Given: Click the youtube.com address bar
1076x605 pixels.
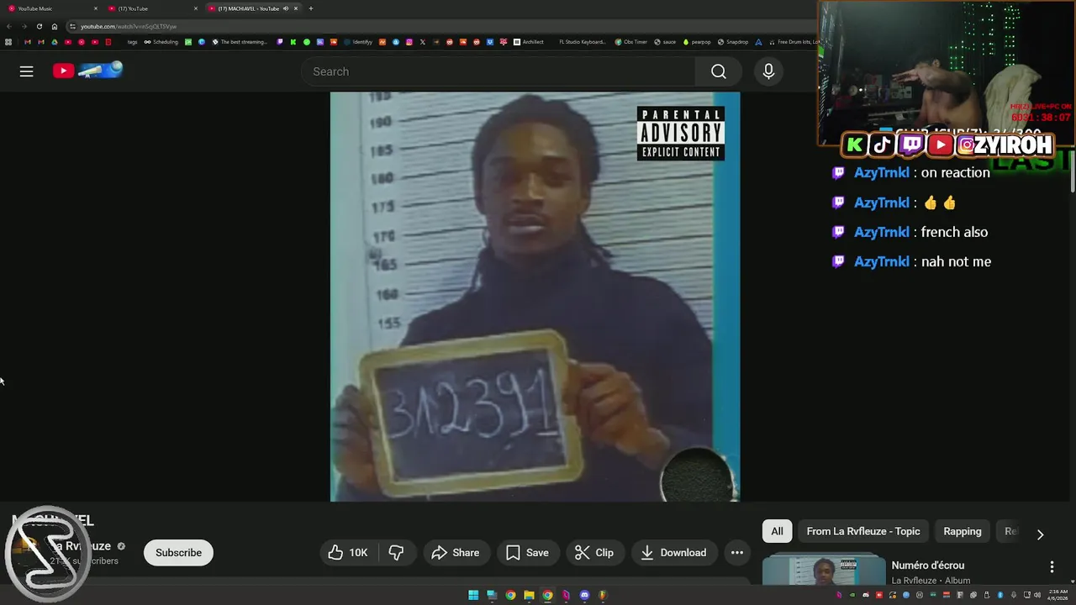Looking at the screenshot, I should (441, 26).
